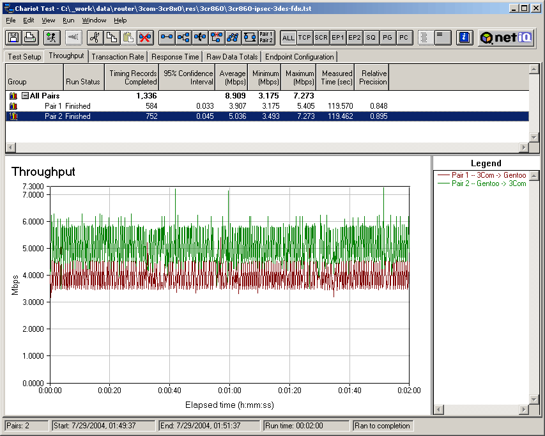Collapse the All Pairs group
The image size is (545, 436).
(25, 96)
